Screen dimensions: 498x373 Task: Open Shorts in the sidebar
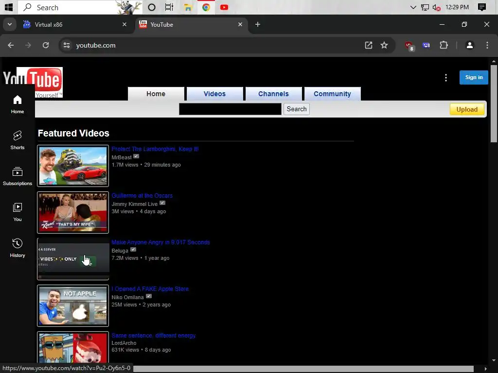click(18, 140)
